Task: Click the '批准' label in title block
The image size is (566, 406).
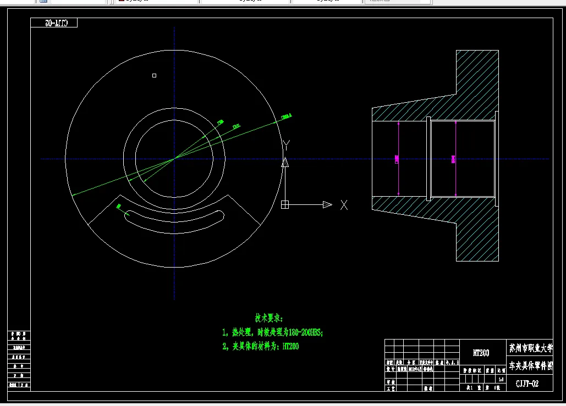Action: click(428, 388)
